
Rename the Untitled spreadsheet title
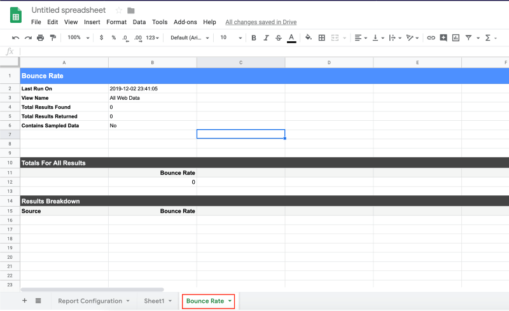69,10
